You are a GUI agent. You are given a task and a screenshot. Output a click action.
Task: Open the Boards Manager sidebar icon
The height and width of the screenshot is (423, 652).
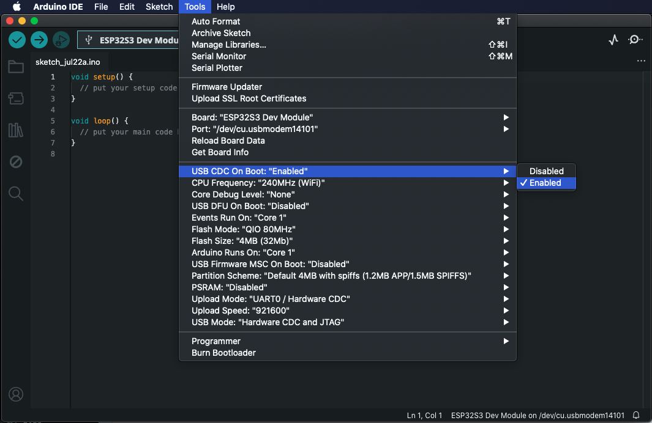pos(16,98)
